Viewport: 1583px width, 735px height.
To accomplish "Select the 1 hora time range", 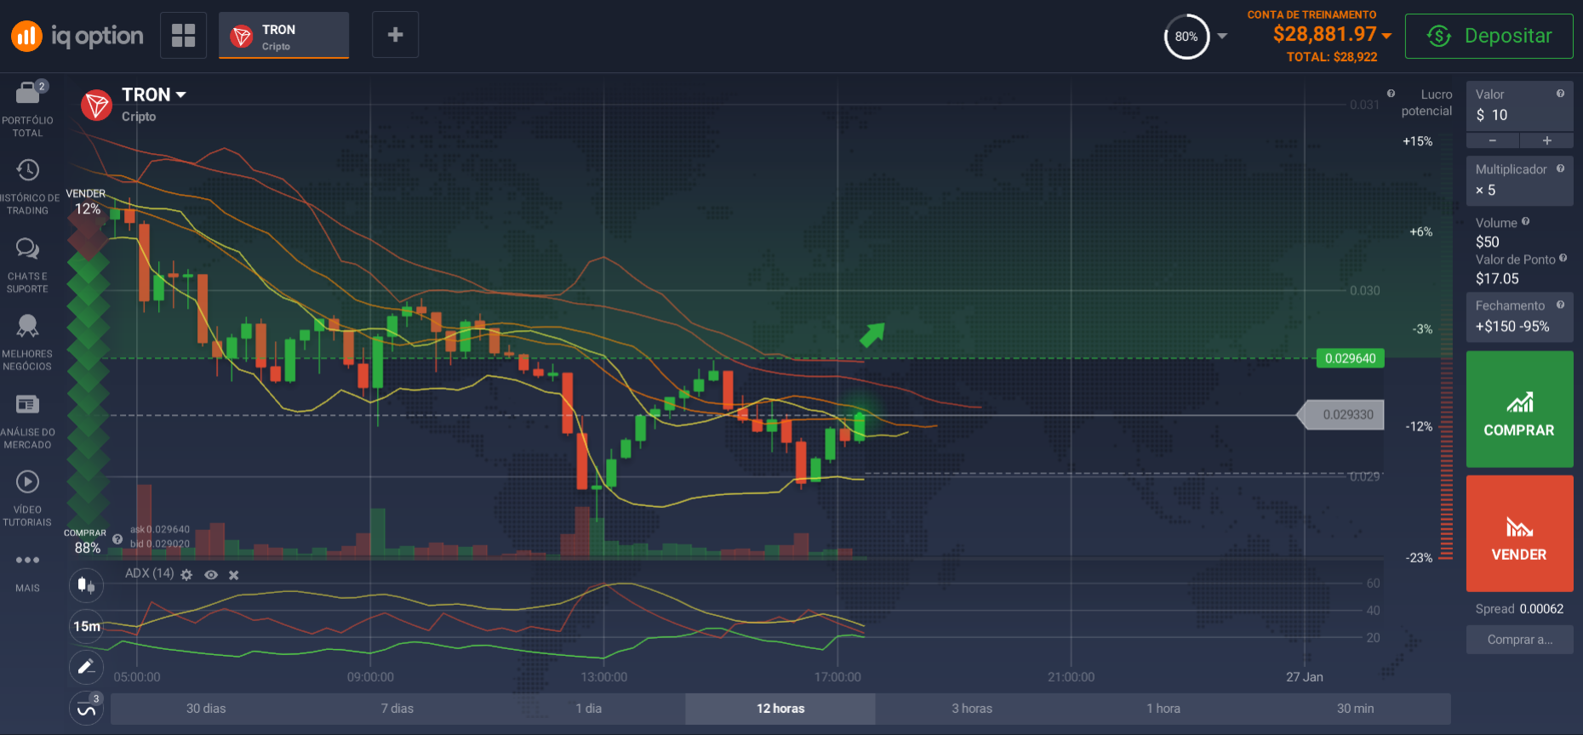I will [1163, 709].
